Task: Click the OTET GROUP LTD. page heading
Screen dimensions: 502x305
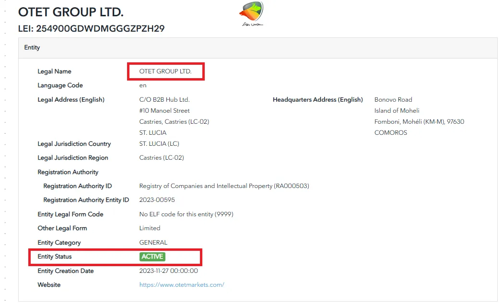Action: [x=70, y=12]
